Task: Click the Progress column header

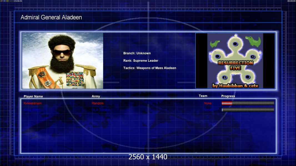Action: [x=228, y=96]
